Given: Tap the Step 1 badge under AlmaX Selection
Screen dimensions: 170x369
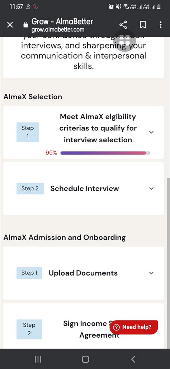Looking at the screenshot, I should [x=28, y=132].
